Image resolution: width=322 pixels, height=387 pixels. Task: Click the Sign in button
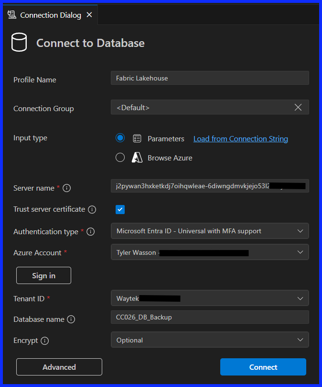[x=43, y=275]
